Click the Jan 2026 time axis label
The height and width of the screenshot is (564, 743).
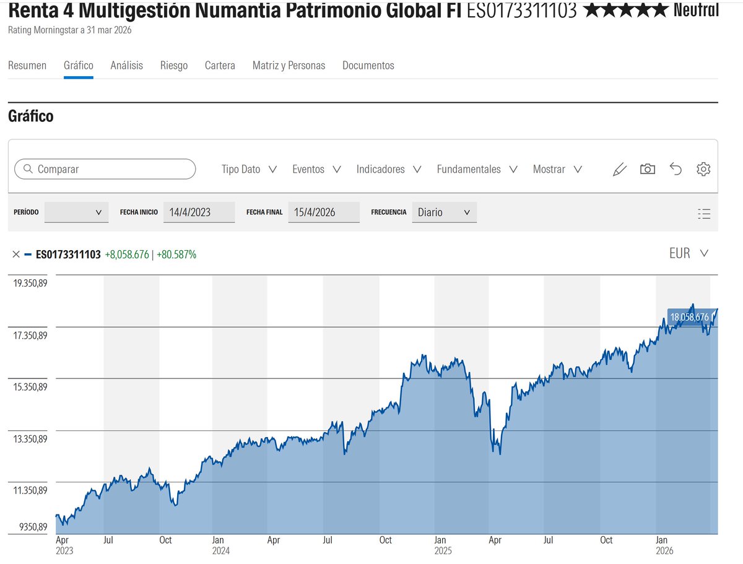(664, 545)
